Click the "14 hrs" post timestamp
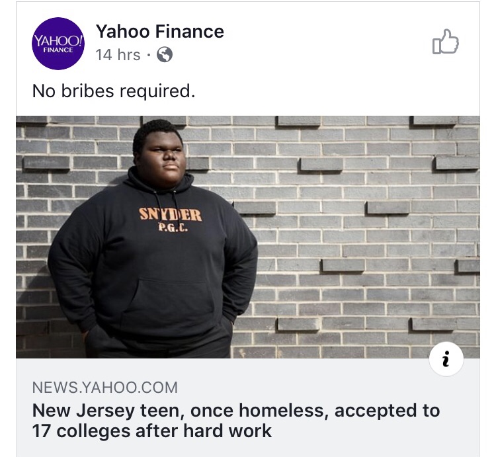Screen dimensions: 496x457 118,56
